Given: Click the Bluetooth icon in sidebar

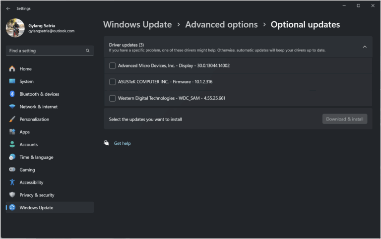Looking at the screenshot, I should [12, 94].
